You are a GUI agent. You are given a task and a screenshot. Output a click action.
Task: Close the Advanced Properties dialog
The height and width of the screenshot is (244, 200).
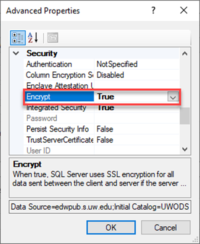pyautogui.click(x=184, y=10)
